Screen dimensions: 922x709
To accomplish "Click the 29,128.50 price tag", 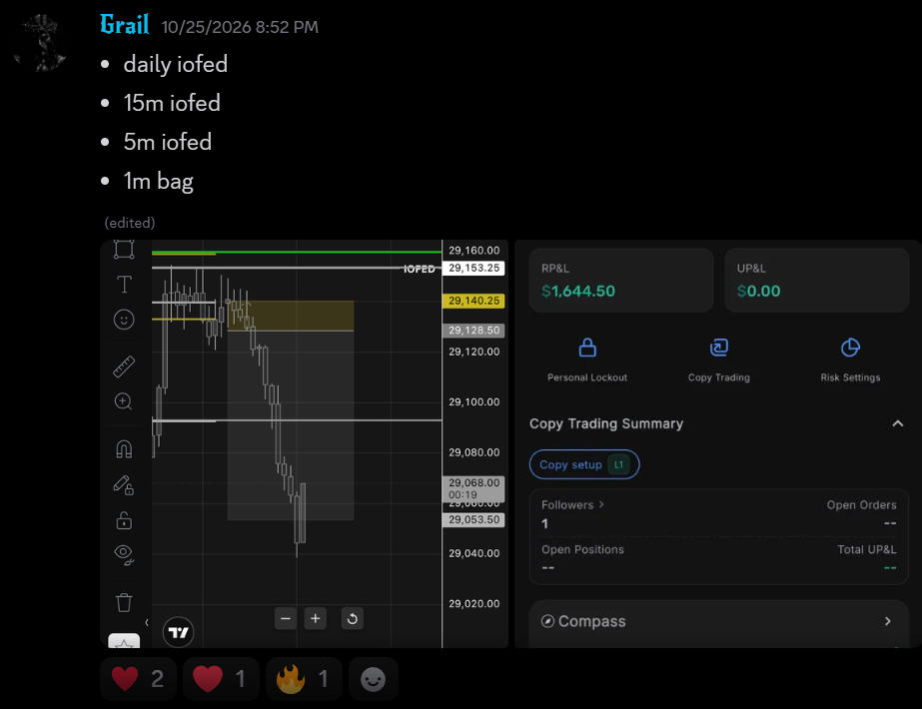I will [x=473, y=331].
